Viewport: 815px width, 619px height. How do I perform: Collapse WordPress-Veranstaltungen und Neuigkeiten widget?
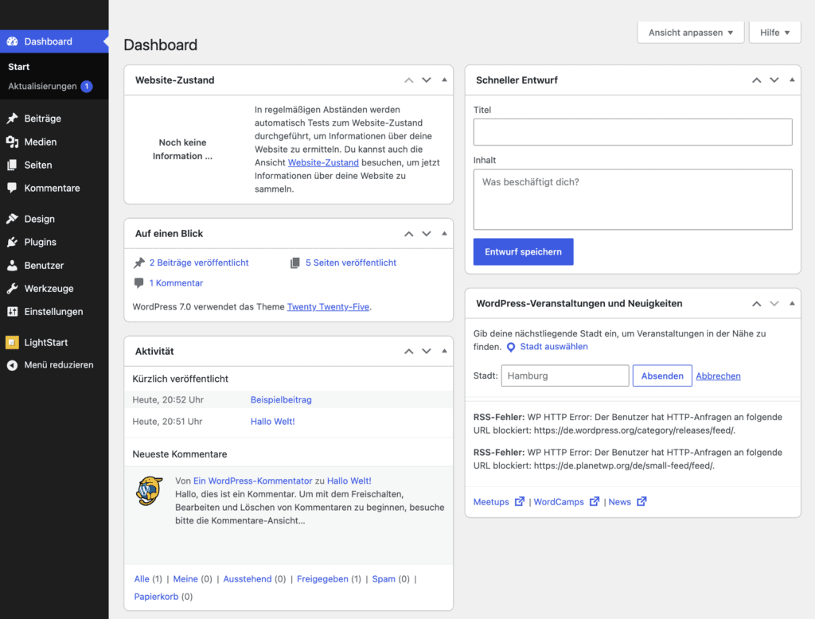(792, 303)
